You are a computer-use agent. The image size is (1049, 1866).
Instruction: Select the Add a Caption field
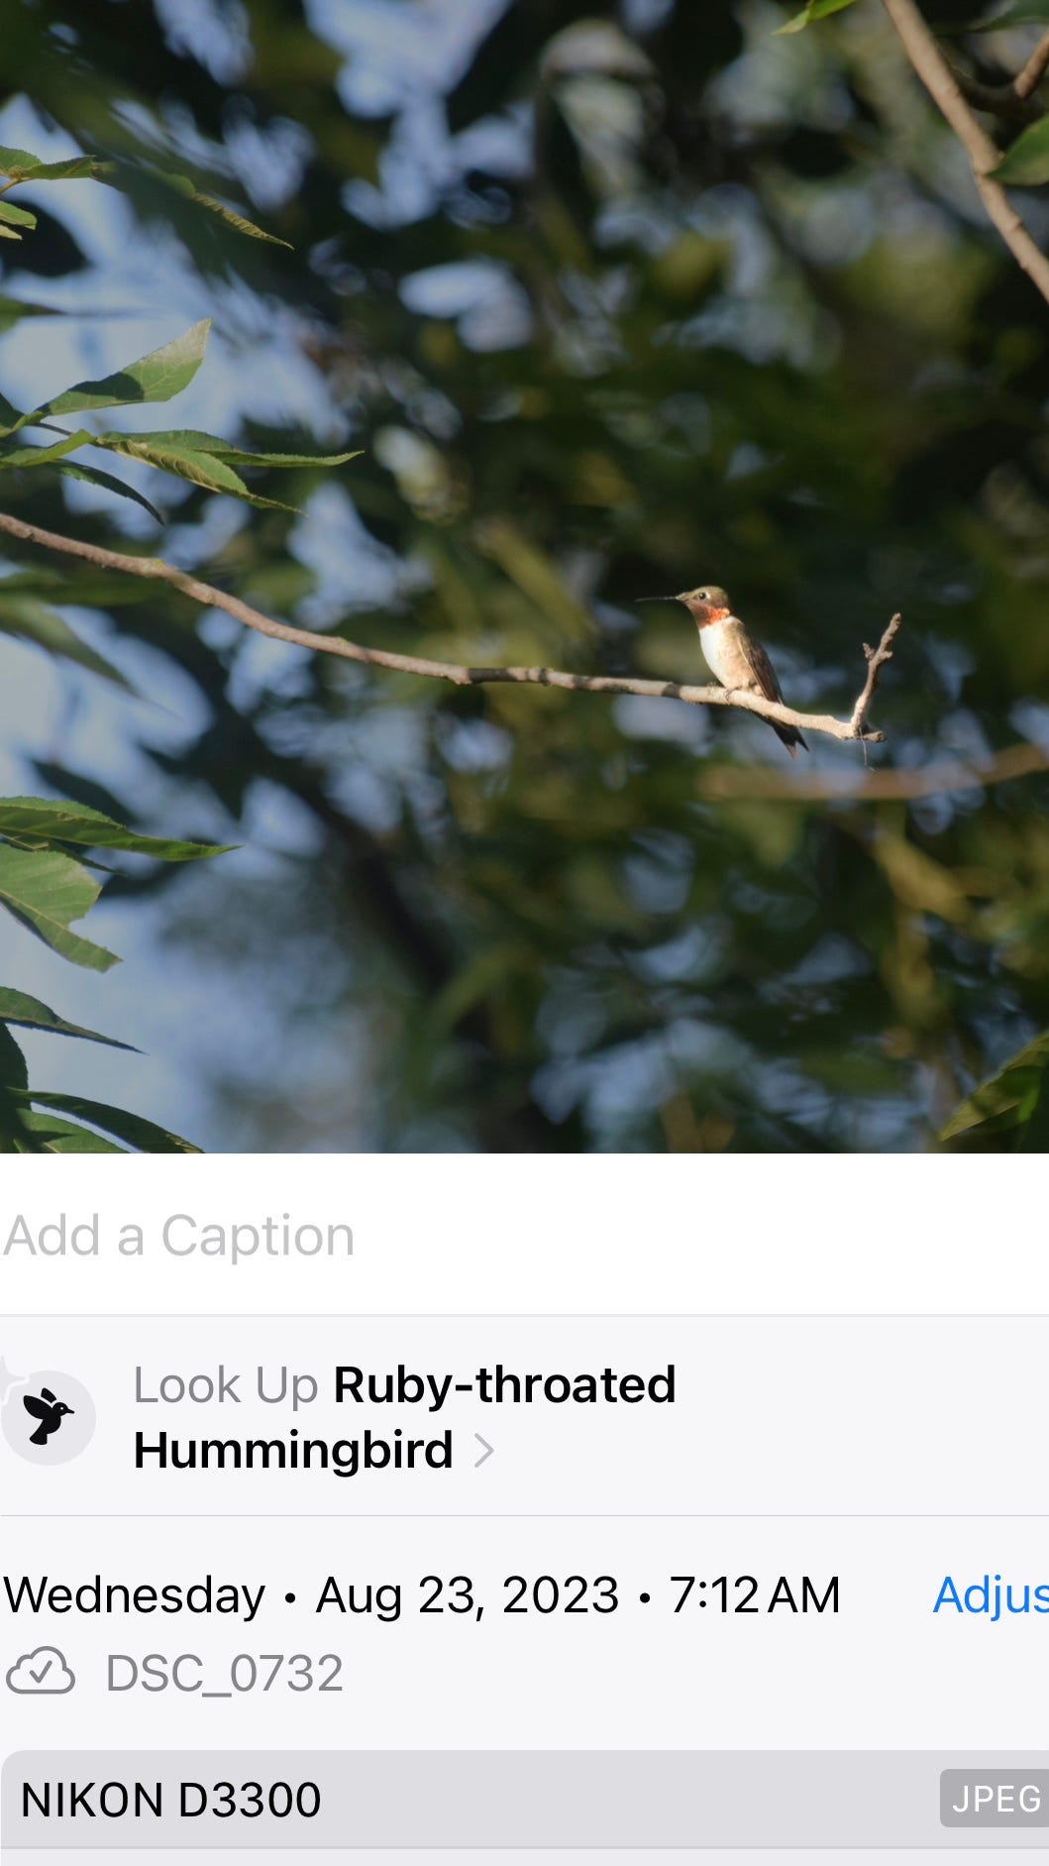[x=524, y=1236]
